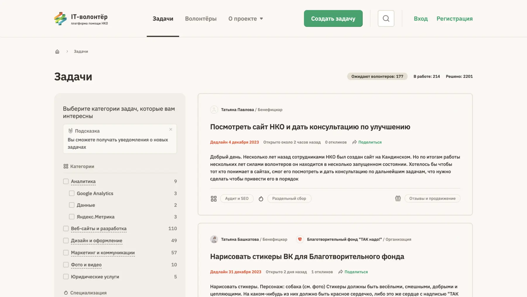
Task: Expand the Аналитика category label
Action: point(83,181)
